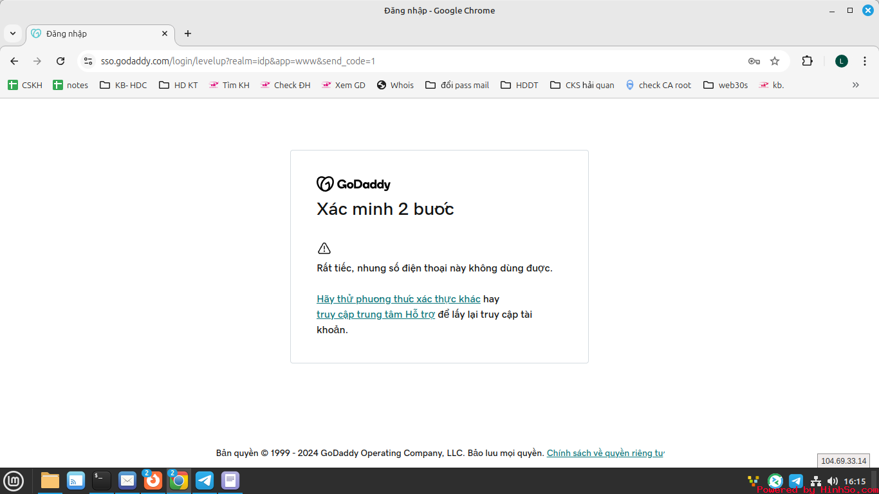Click the password key icon

pos(754,61)
